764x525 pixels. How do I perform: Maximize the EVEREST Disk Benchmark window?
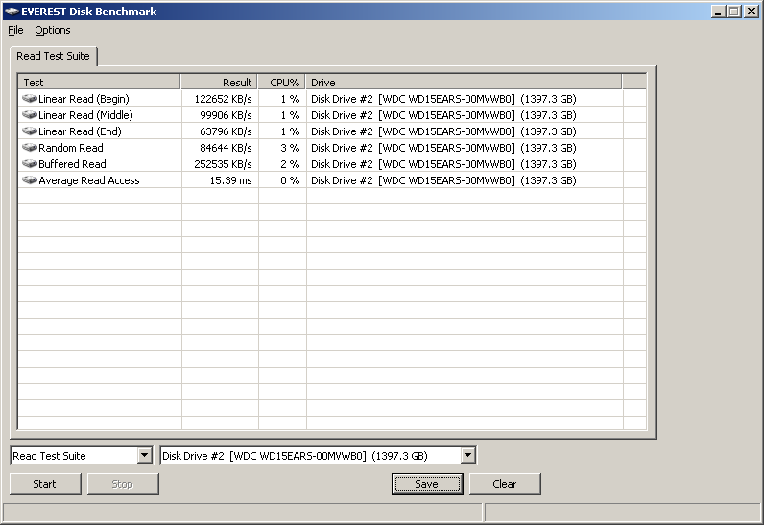(x=734, y=12)
